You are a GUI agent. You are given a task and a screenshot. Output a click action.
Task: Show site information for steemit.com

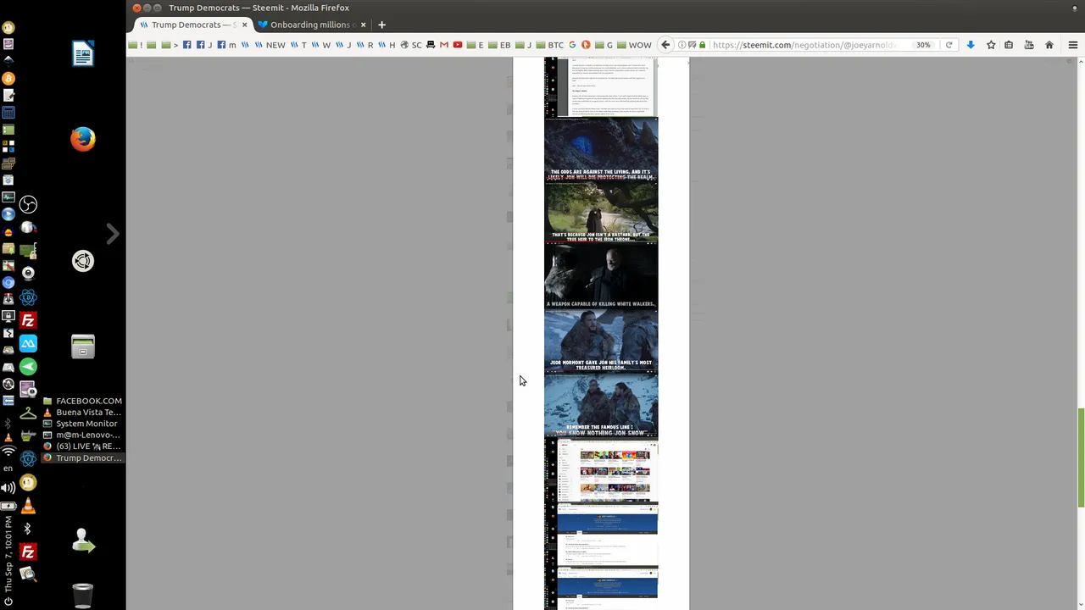(x=683, y=45)
